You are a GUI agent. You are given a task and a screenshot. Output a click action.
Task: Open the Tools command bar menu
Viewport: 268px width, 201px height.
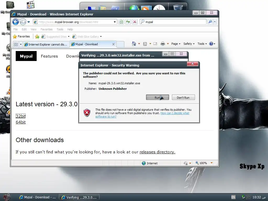(x=202, y=44)
